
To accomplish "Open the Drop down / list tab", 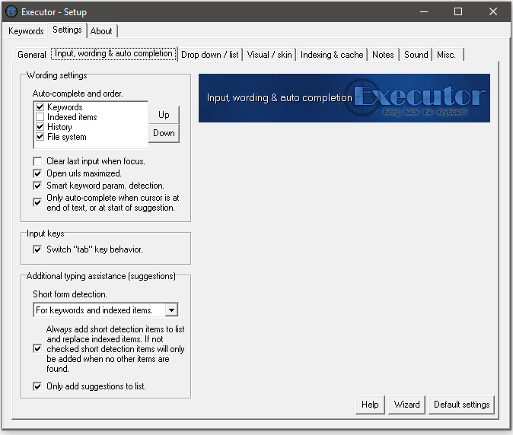I will [x=210, y=55].
